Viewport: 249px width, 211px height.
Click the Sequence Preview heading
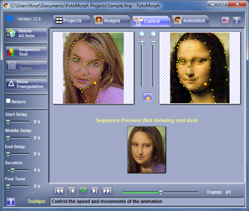point(146,120)
